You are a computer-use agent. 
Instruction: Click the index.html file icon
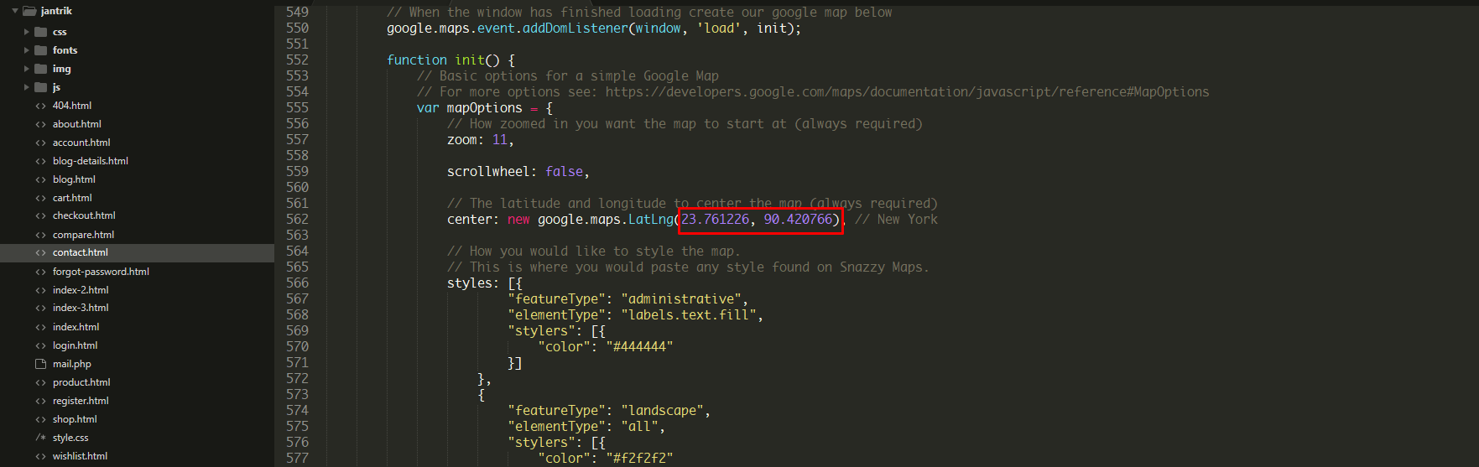(40, 327)
